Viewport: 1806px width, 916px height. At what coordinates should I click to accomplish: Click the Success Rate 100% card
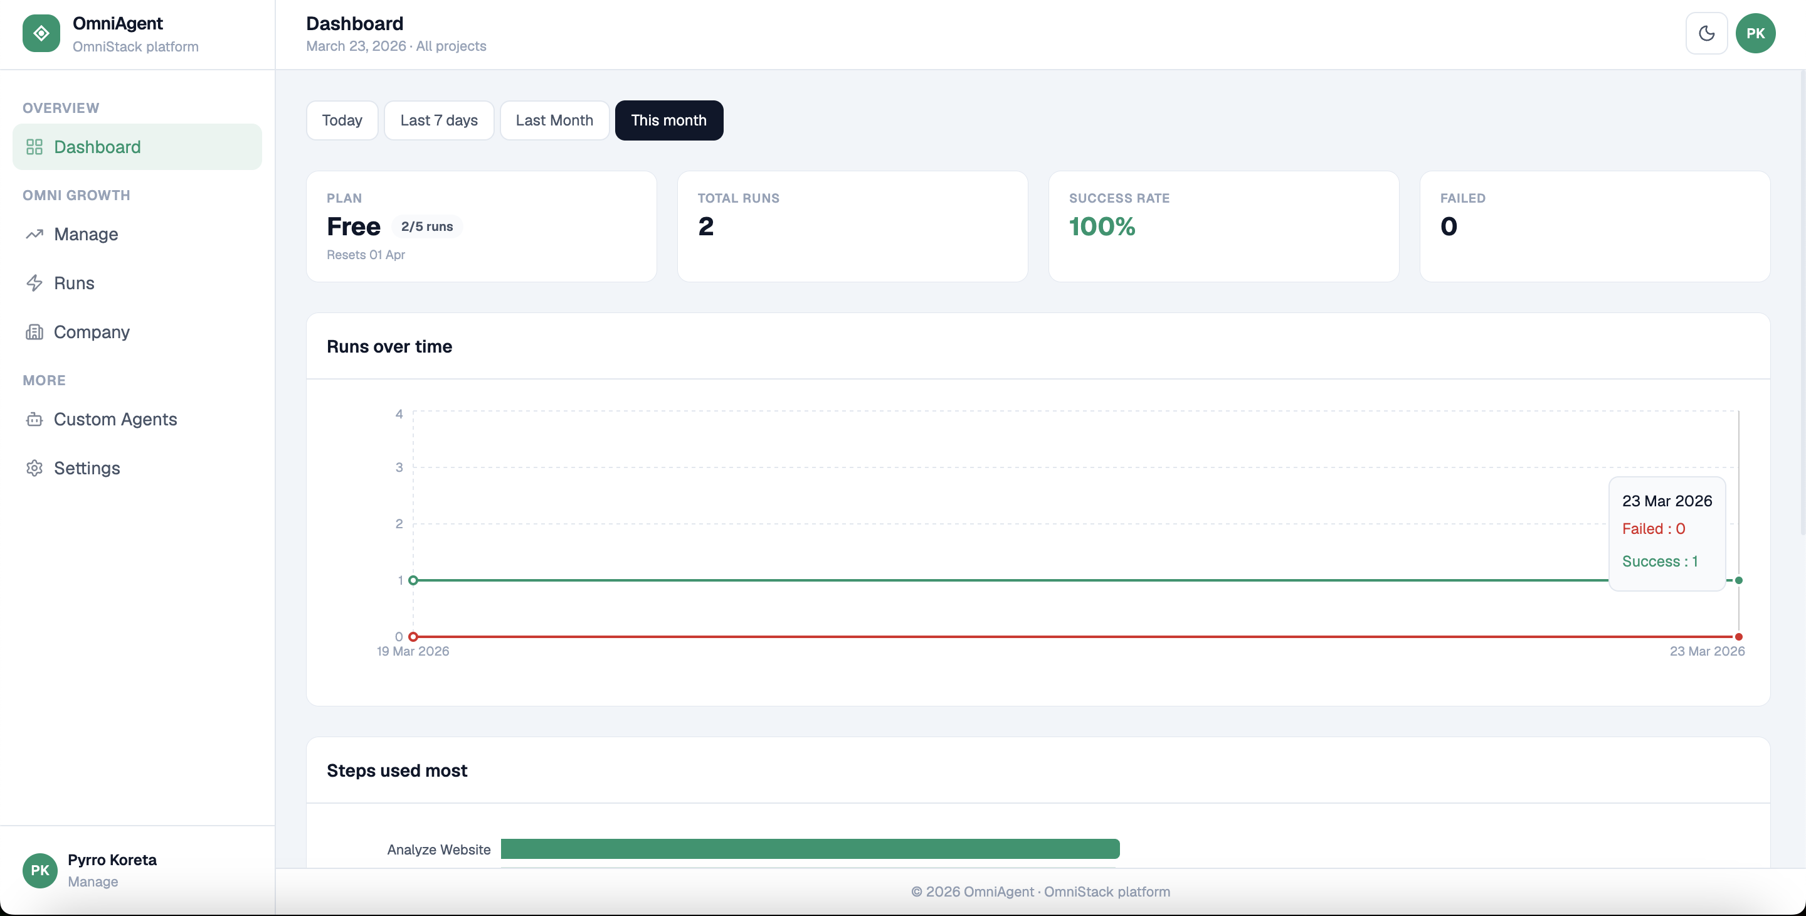point(1223,226)
